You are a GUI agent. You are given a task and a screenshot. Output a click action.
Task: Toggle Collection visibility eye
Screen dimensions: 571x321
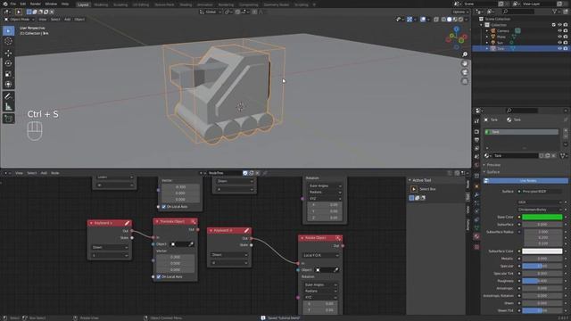(559, 25)
